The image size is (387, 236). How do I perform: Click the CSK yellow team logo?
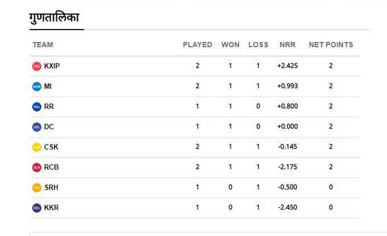37,147
